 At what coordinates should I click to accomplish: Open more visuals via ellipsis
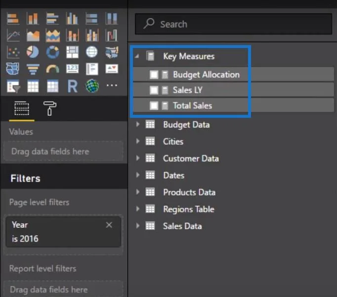coord(112,86)
